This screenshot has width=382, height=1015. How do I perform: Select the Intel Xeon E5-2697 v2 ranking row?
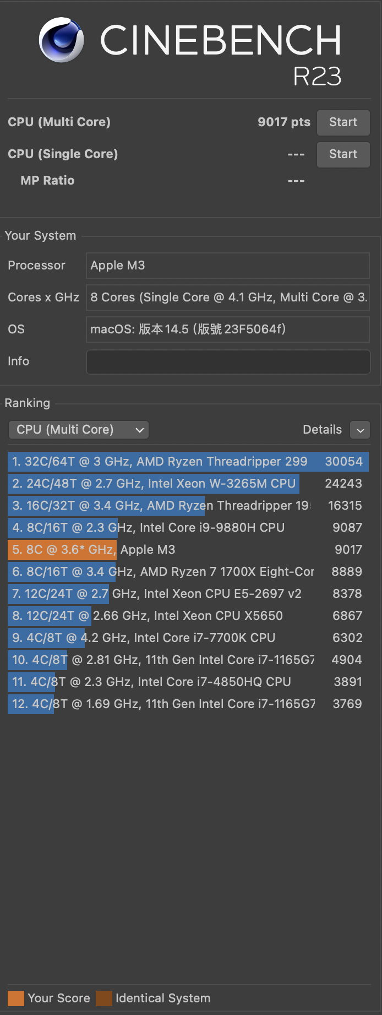coord(188,594)
